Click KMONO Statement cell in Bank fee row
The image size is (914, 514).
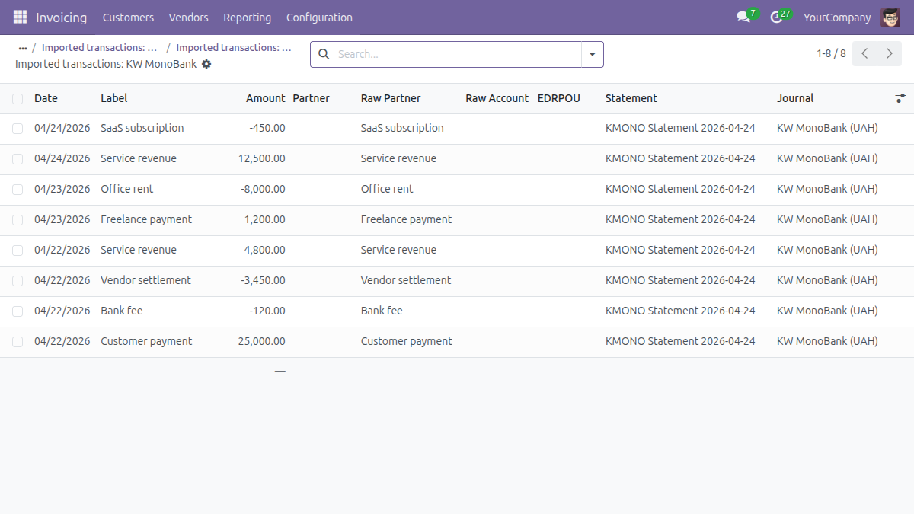(x=680, y=311)
